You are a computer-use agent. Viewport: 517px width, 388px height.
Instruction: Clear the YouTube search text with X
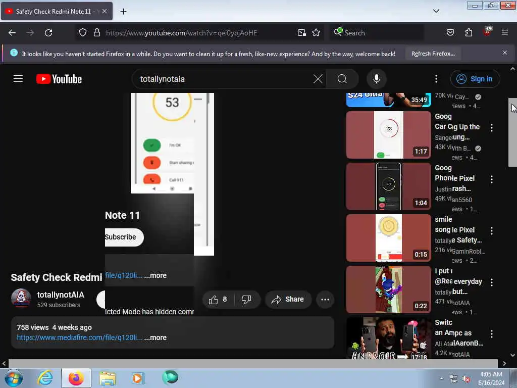(x=318, y=79)
